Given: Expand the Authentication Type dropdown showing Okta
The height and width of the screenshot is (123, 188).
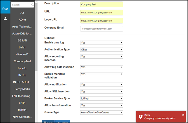Looking at the screenshot, I should pos(101,50).
